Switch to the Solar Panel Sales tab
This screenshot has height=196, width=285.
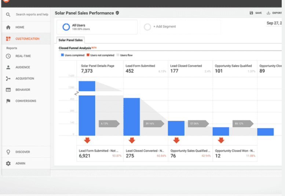point(70,40)
